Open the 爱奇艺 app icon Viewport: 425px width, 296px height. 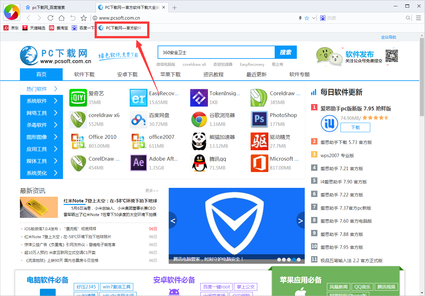point(78,98)
